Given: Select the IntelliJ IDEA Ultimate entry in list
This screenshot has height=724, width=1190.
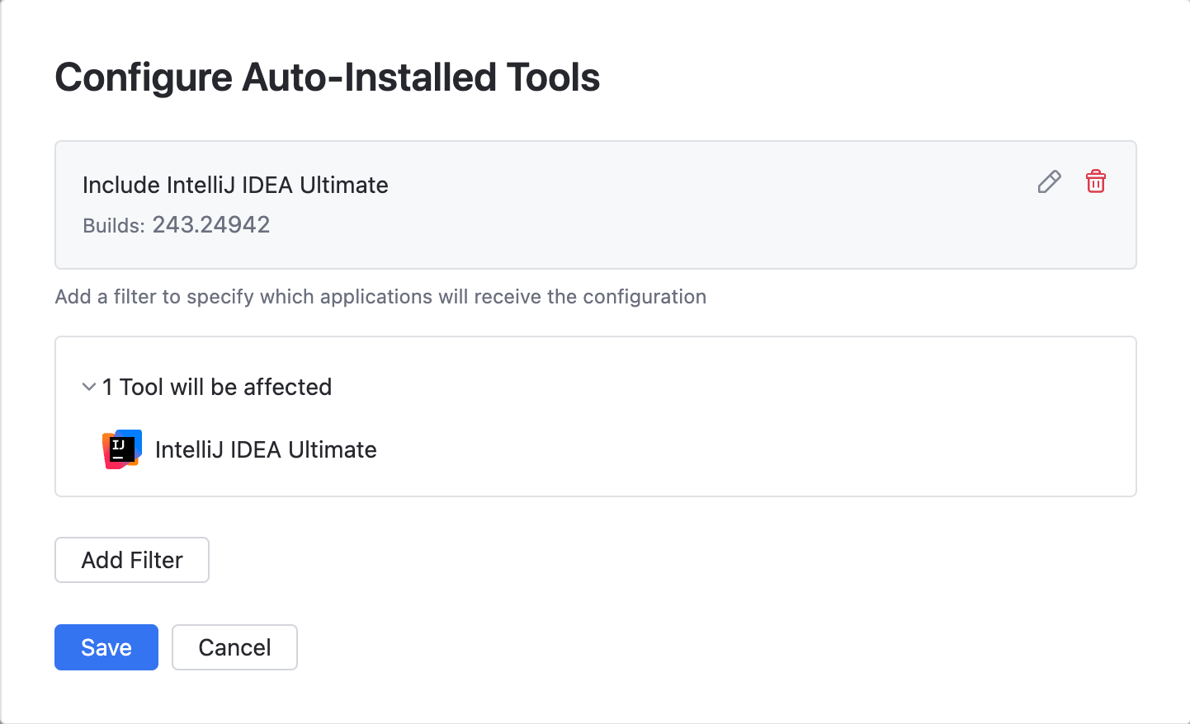Looking at the screenshot, I should coord(266,449).
